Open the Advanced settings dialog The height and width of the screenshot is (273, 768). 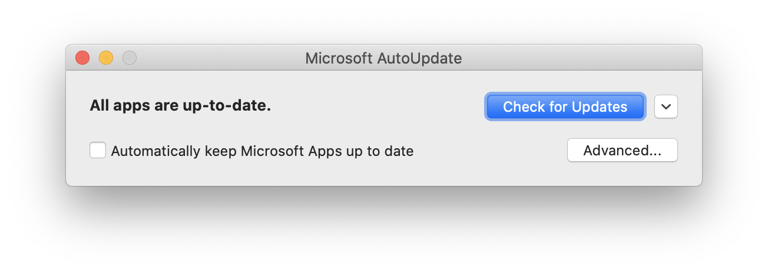coord(622,151)
